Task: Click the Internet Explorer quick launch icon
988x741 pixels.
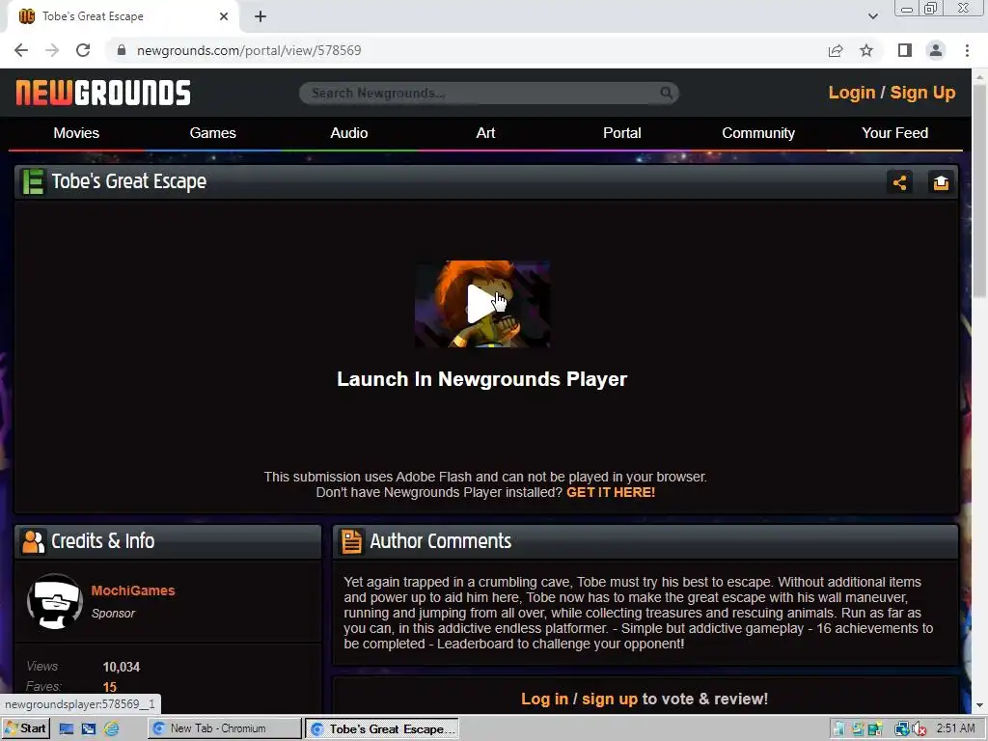Action: (112, 729)
